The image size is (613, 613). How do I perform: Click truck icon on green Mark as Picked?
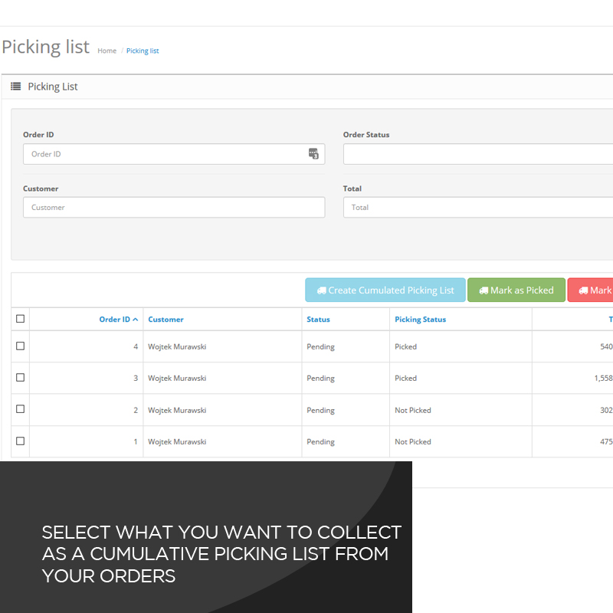pyautogui.click(x=484, y=290)
